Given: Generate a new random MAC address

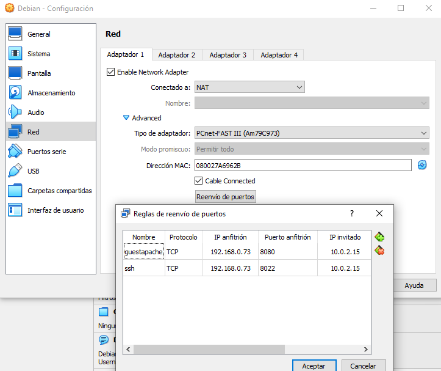Looking at the screenshot, I should (422, 165).
